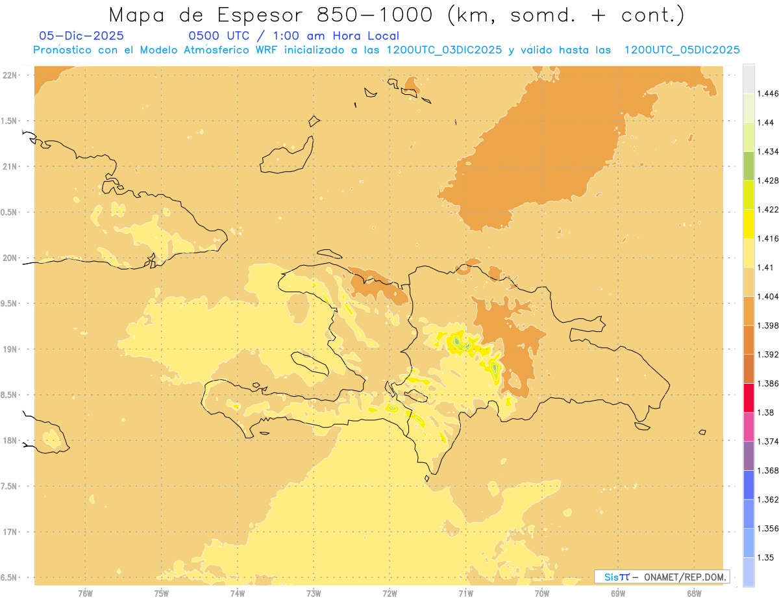Click the pink legend swatch between 1.374 and 1.38
This screenshot has width=779, height=602.
point(748,427)
